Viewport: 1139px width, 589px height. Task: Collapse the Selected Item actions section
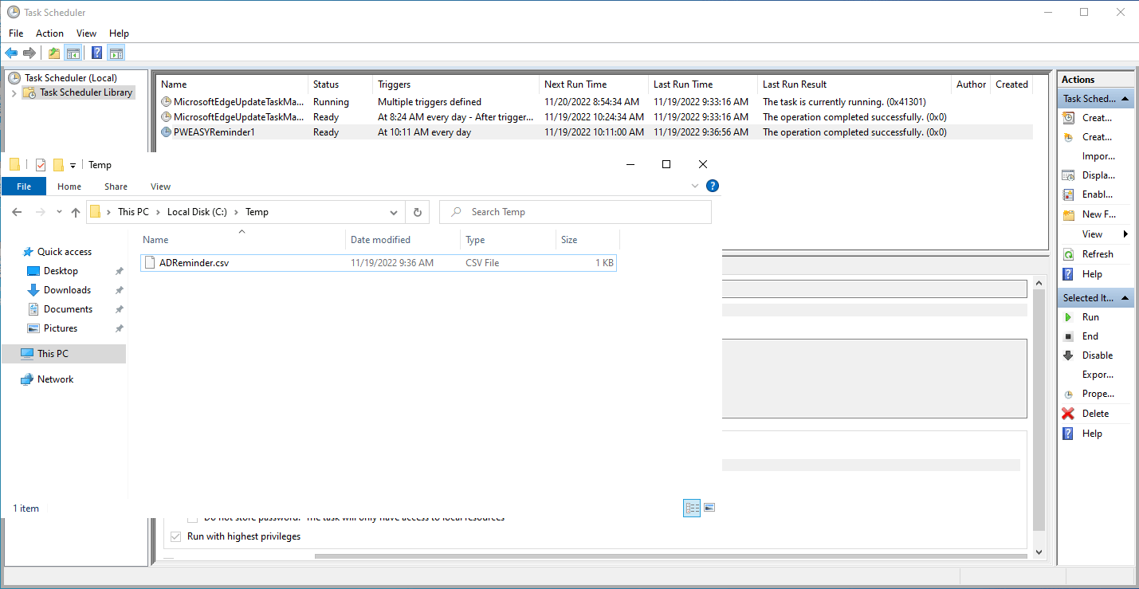[1125, 298]
